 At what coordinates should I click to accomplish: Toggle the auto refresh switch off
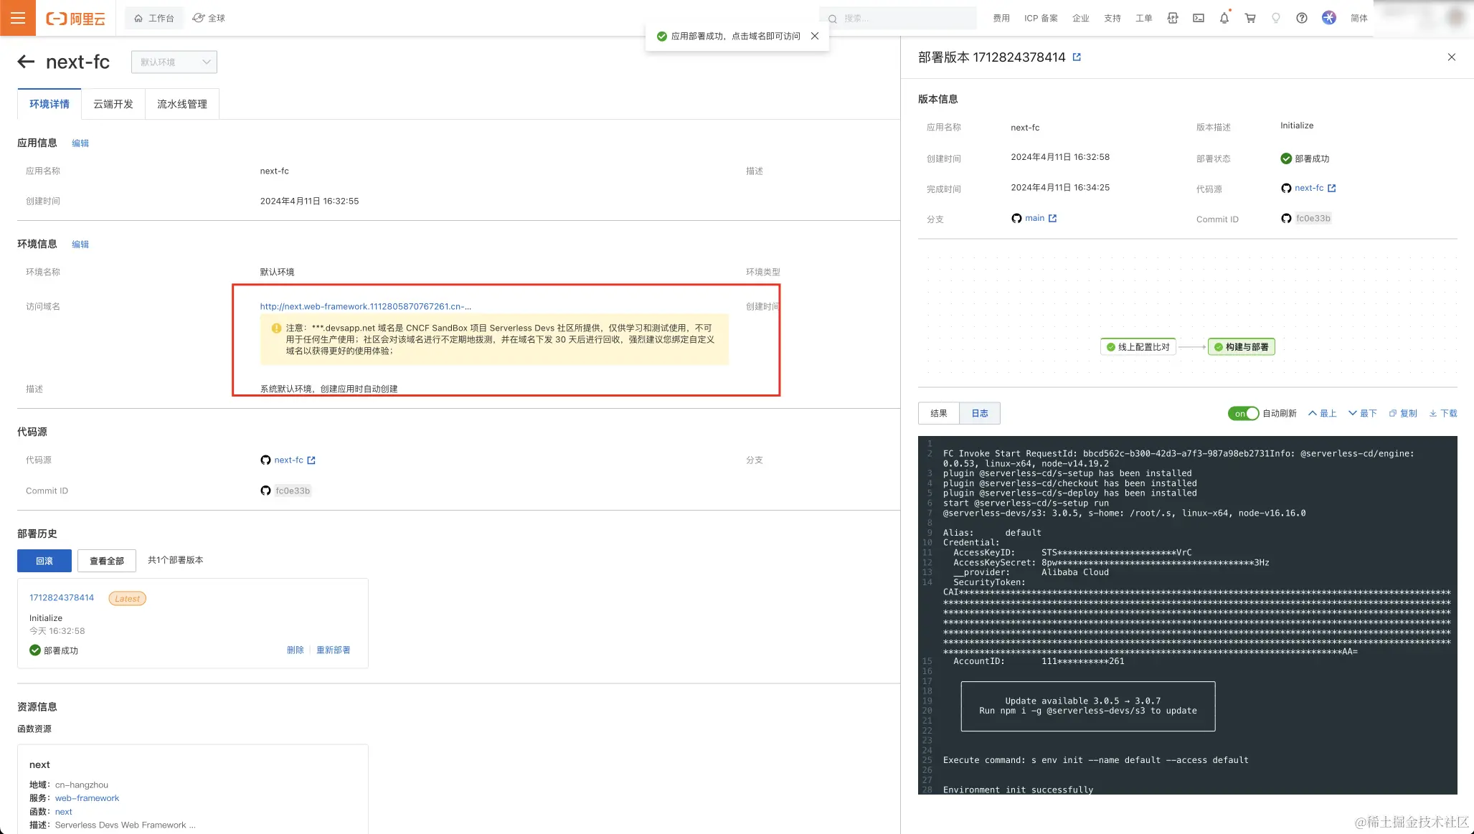point(1243,413)
